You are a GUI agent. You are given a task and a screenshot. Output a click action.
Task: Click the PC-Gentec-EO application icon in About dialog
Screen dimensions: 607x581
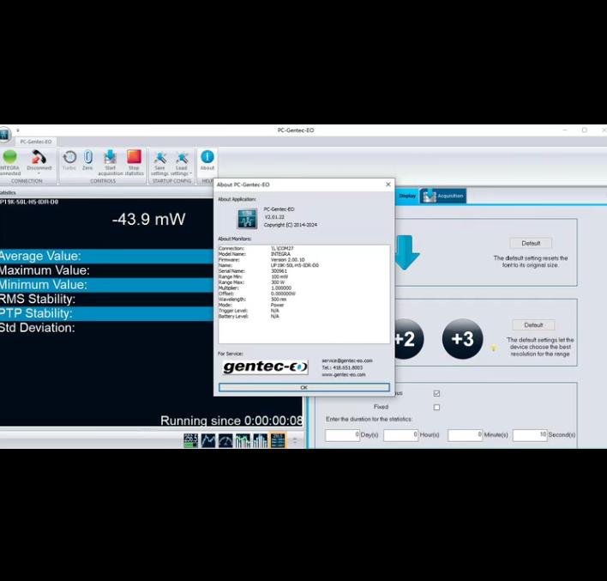[x=247, y=218]
